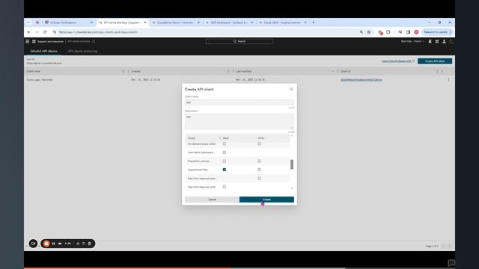Open the client ID link in the table row
Screen dimensions: 479x269
(361, 80)
